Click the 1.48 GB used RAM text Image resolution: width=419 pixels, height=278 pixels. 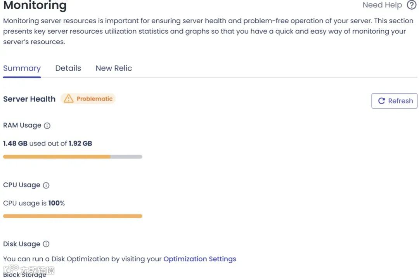(16, 143)
